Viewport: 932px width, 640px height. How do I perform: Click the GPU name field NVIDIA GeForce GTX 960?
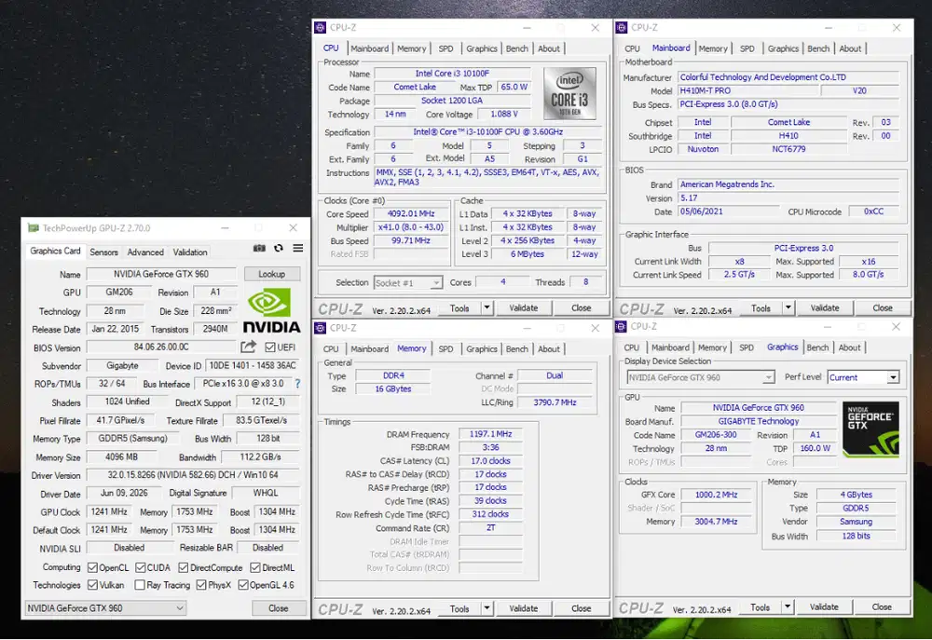pyautogui.click(x=161, y=274)
